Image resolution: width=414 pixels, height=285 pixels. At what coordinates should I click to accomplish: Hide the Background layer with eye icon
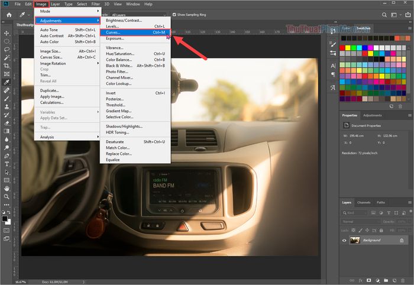(344, 241)
